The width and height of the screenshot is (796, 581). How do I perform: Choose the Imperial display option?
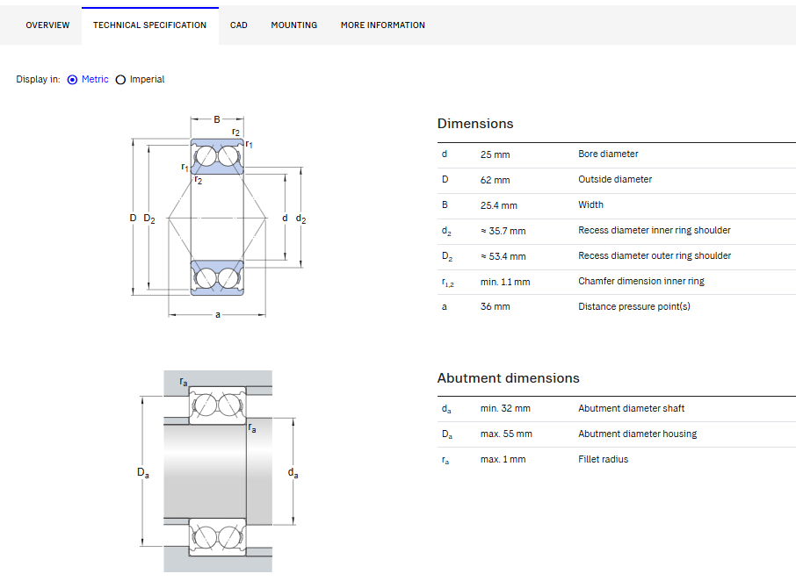pyautogui.click(x=120, y=80)
